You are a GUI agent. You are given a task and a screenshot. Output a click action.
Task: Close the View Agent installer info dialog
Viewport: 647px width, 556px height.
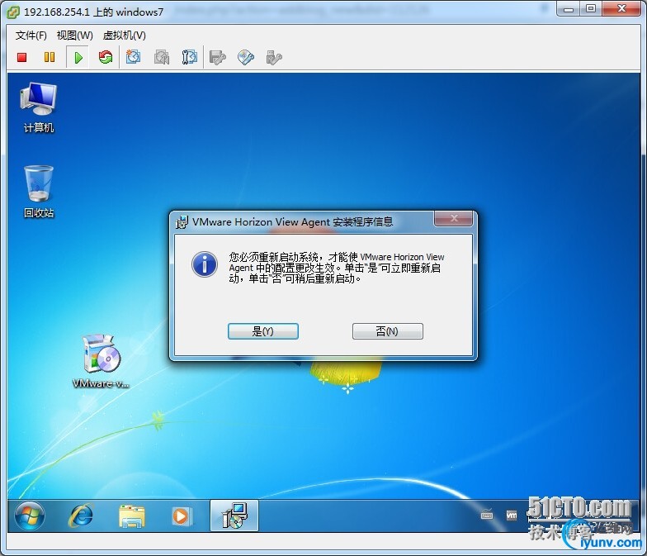click(453, 218)
